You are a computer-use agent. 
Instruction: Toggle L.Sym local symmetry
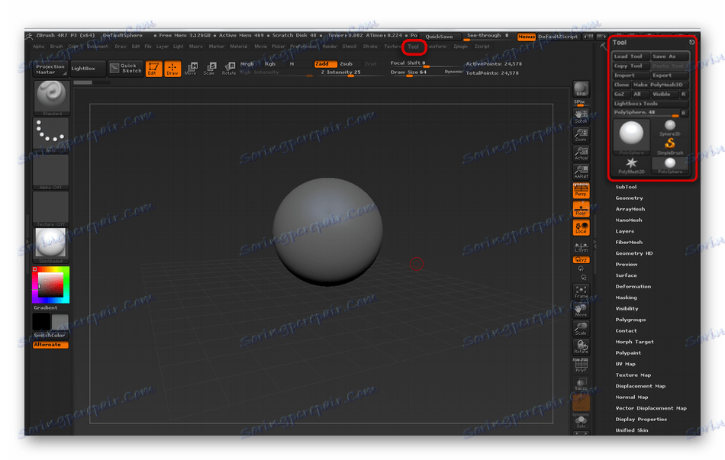click(582, 247)
